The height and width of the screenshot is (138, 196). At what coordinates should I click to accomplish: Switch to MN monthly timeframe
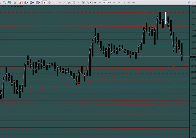[133, 3]
